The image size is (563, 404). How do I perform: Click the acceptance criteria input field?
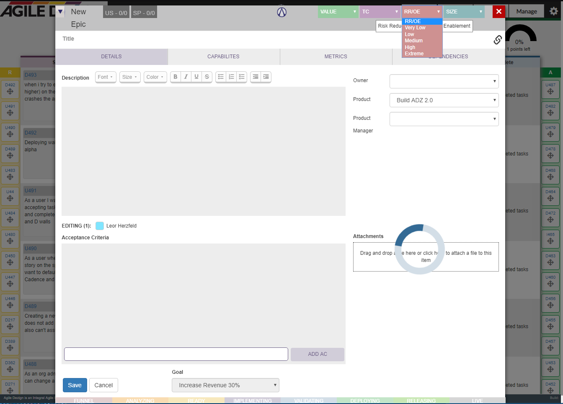(176, 354)
